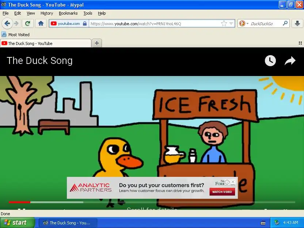Click the Done status bar text

tap(5, 214)
